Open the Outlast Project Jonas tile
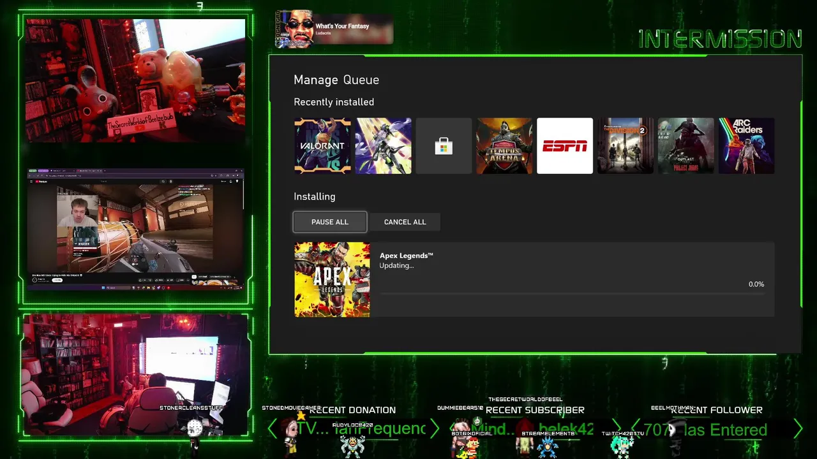817x459 pixels. 686,146
